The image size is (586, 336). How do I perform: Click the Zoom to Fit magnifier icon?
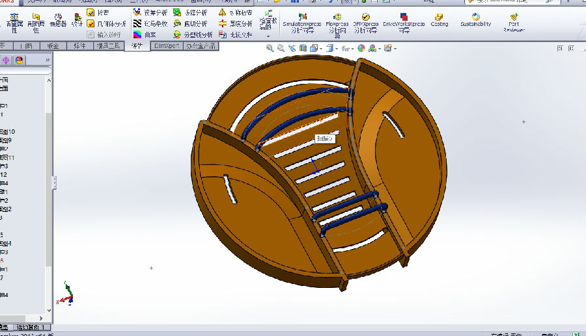pyautogui.click(x=271, y=48)
